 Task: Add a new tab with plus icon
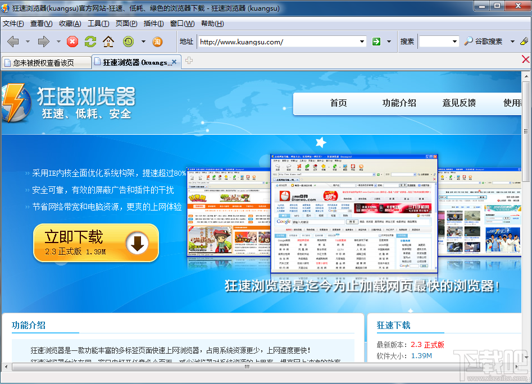click(189, 61)
